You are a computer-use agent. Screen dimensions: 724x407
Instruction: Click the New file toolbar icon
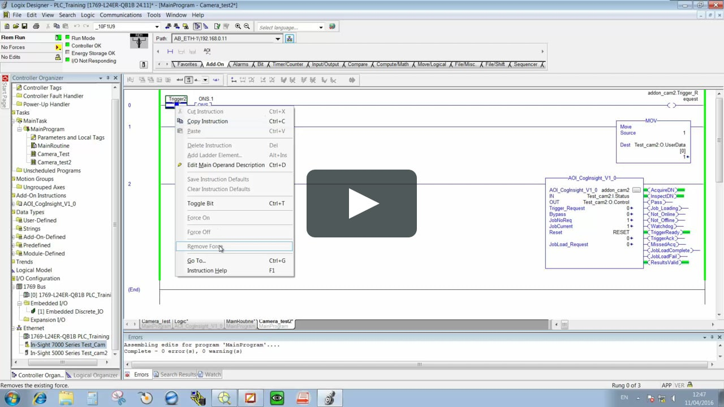[7, 27]
